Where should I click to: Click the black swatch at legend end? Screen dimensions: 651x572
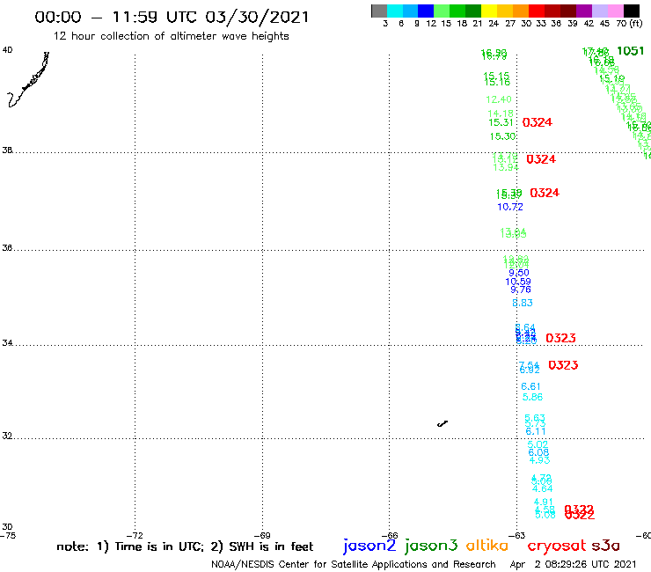tap(631, 11)
